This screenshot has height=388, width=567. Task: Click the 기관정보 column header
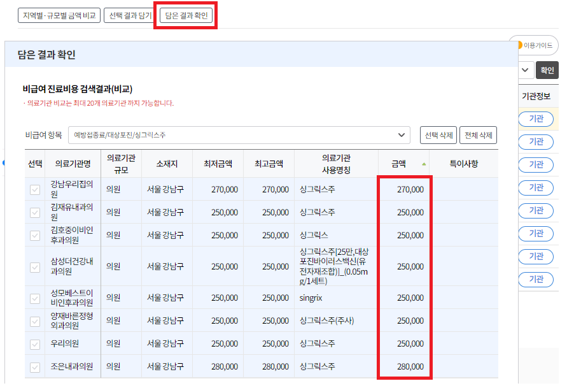click(x=536, y=96)
